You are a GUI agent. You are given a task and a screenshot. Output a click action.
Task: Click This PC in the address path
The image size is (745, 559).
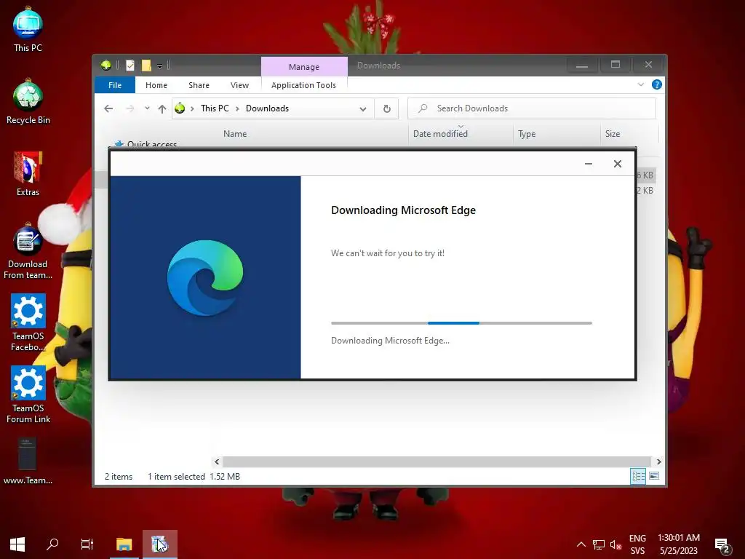click(x=215, y=108)
